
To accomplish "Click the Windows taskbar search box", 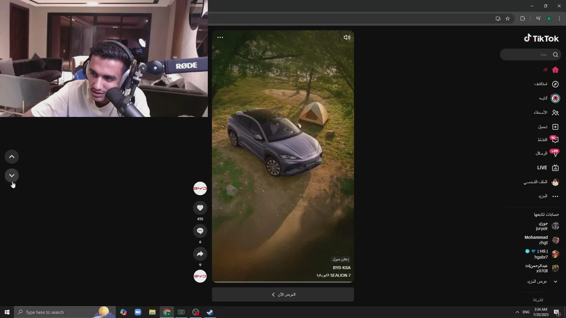I will coord(65,312).
